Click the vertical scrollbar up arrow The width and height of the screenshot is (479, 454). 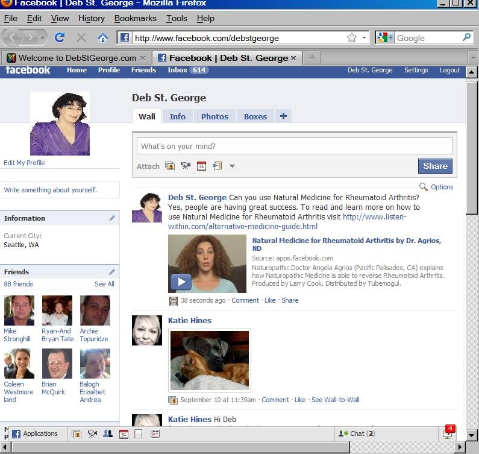471,72
